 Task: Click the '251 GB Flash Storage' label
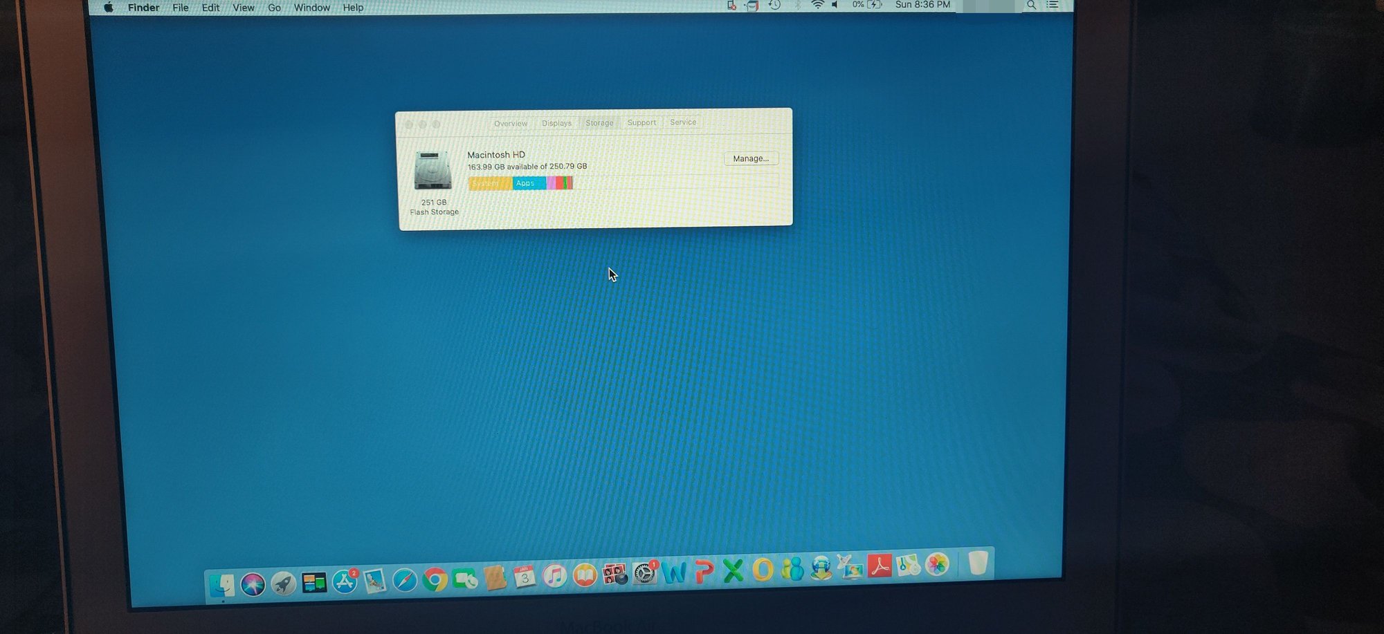click(x=434, y=207)
